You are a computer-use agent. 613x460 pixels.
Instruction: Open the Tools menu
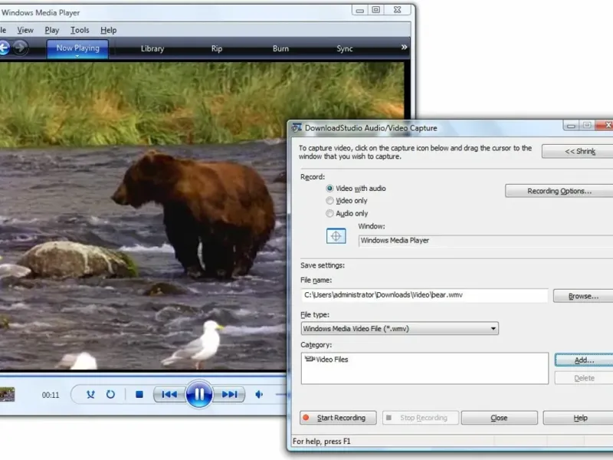(80, 30)
